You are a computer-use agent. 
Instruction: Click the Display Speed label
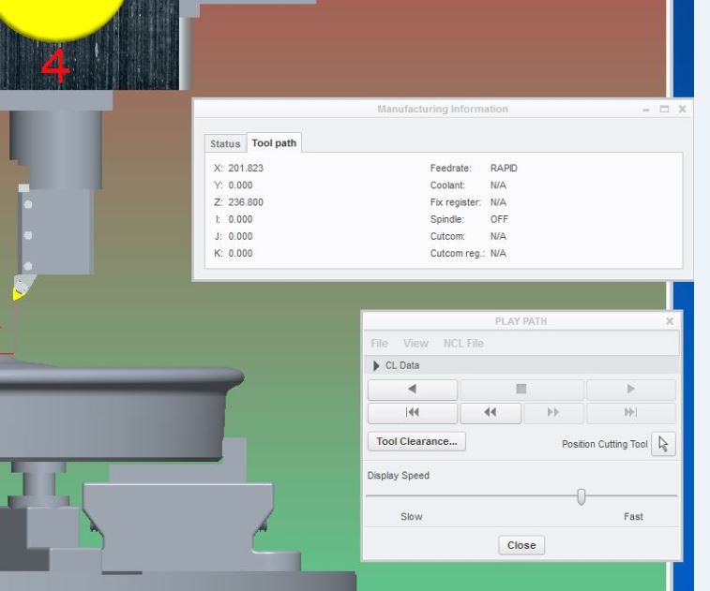pos(398,475)
